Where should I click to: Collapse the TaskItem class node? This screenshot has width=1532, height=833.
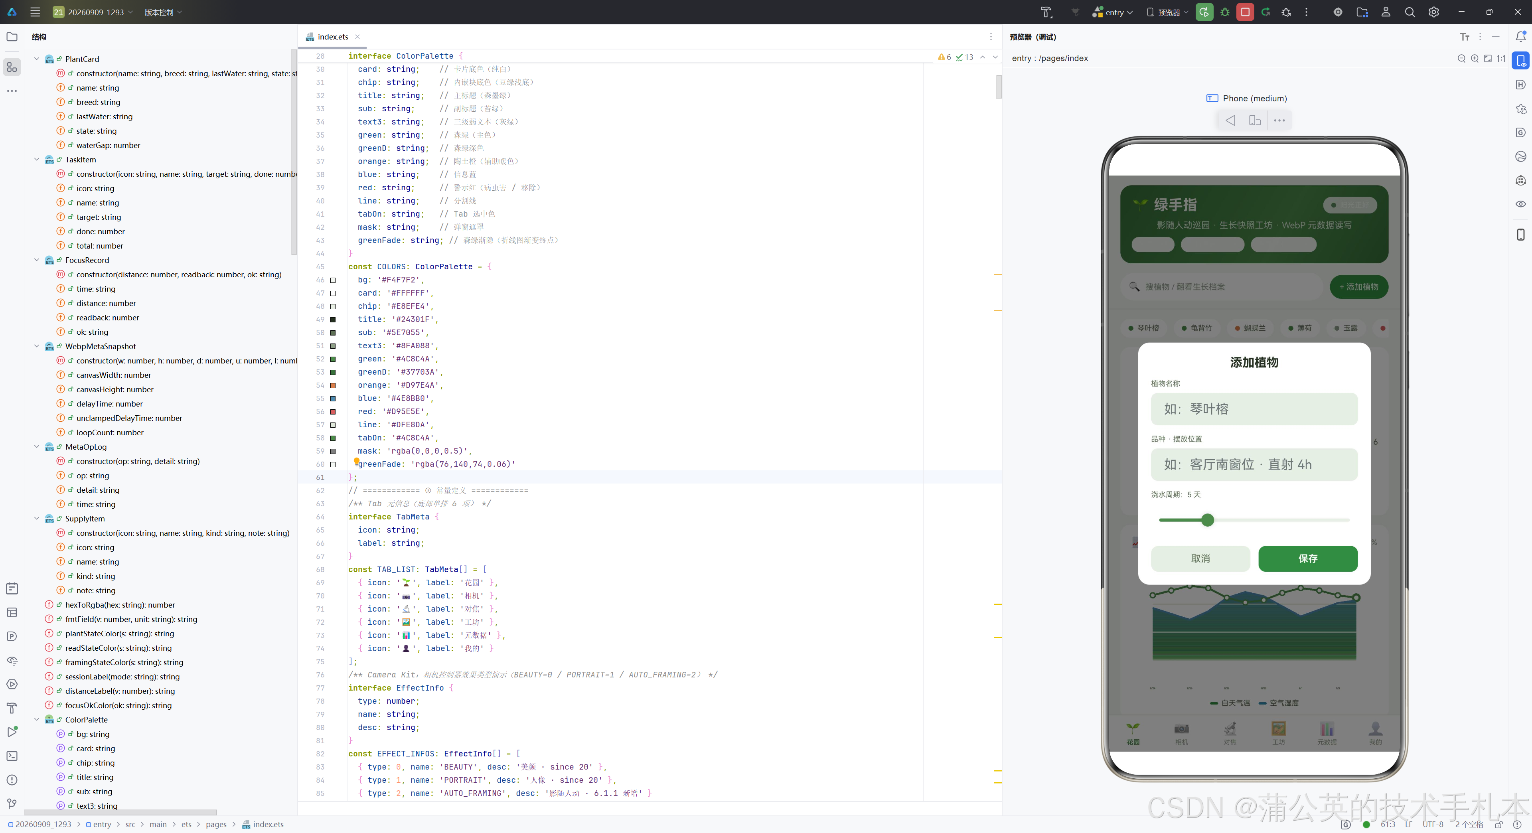point(37,159)
